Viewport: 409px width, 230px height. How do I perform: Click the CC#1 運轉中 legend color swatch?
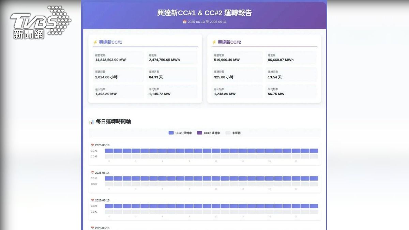point(171,133)
